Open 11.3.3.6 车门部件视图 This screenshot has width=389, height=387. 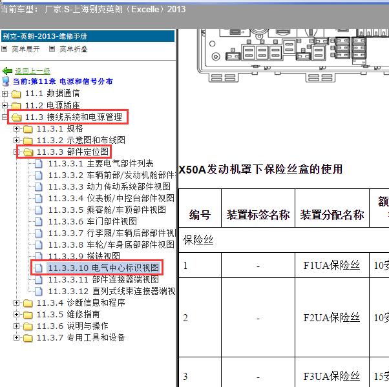[x=92, y=222]
